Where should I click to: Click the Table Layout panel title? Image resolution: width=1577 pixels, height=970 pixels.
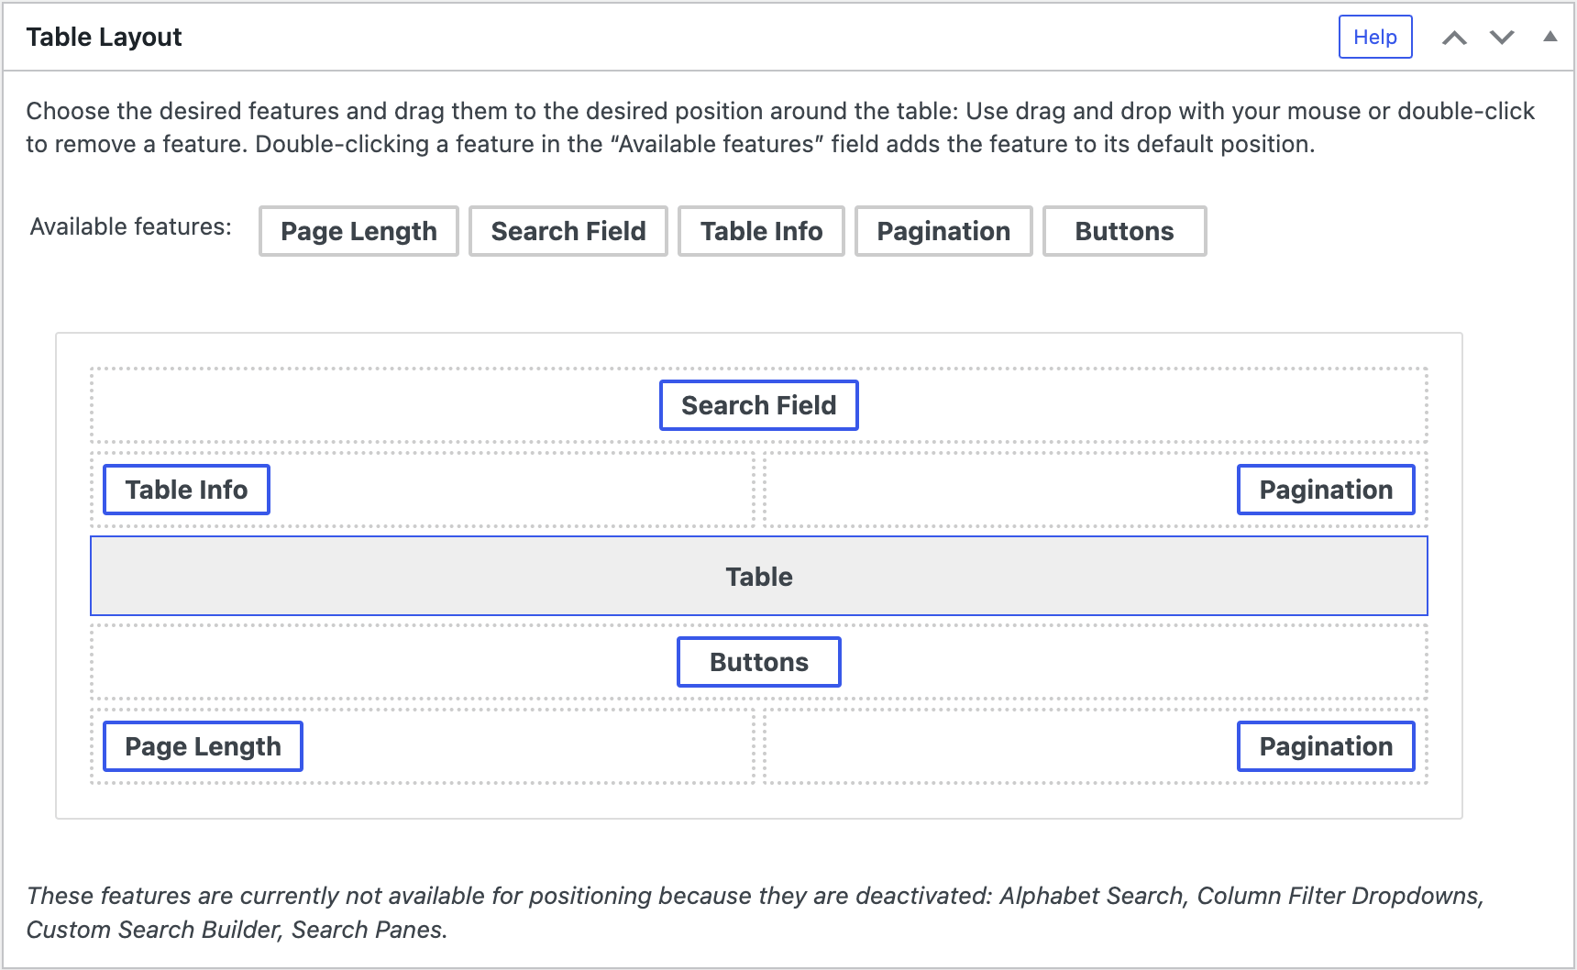104,37
